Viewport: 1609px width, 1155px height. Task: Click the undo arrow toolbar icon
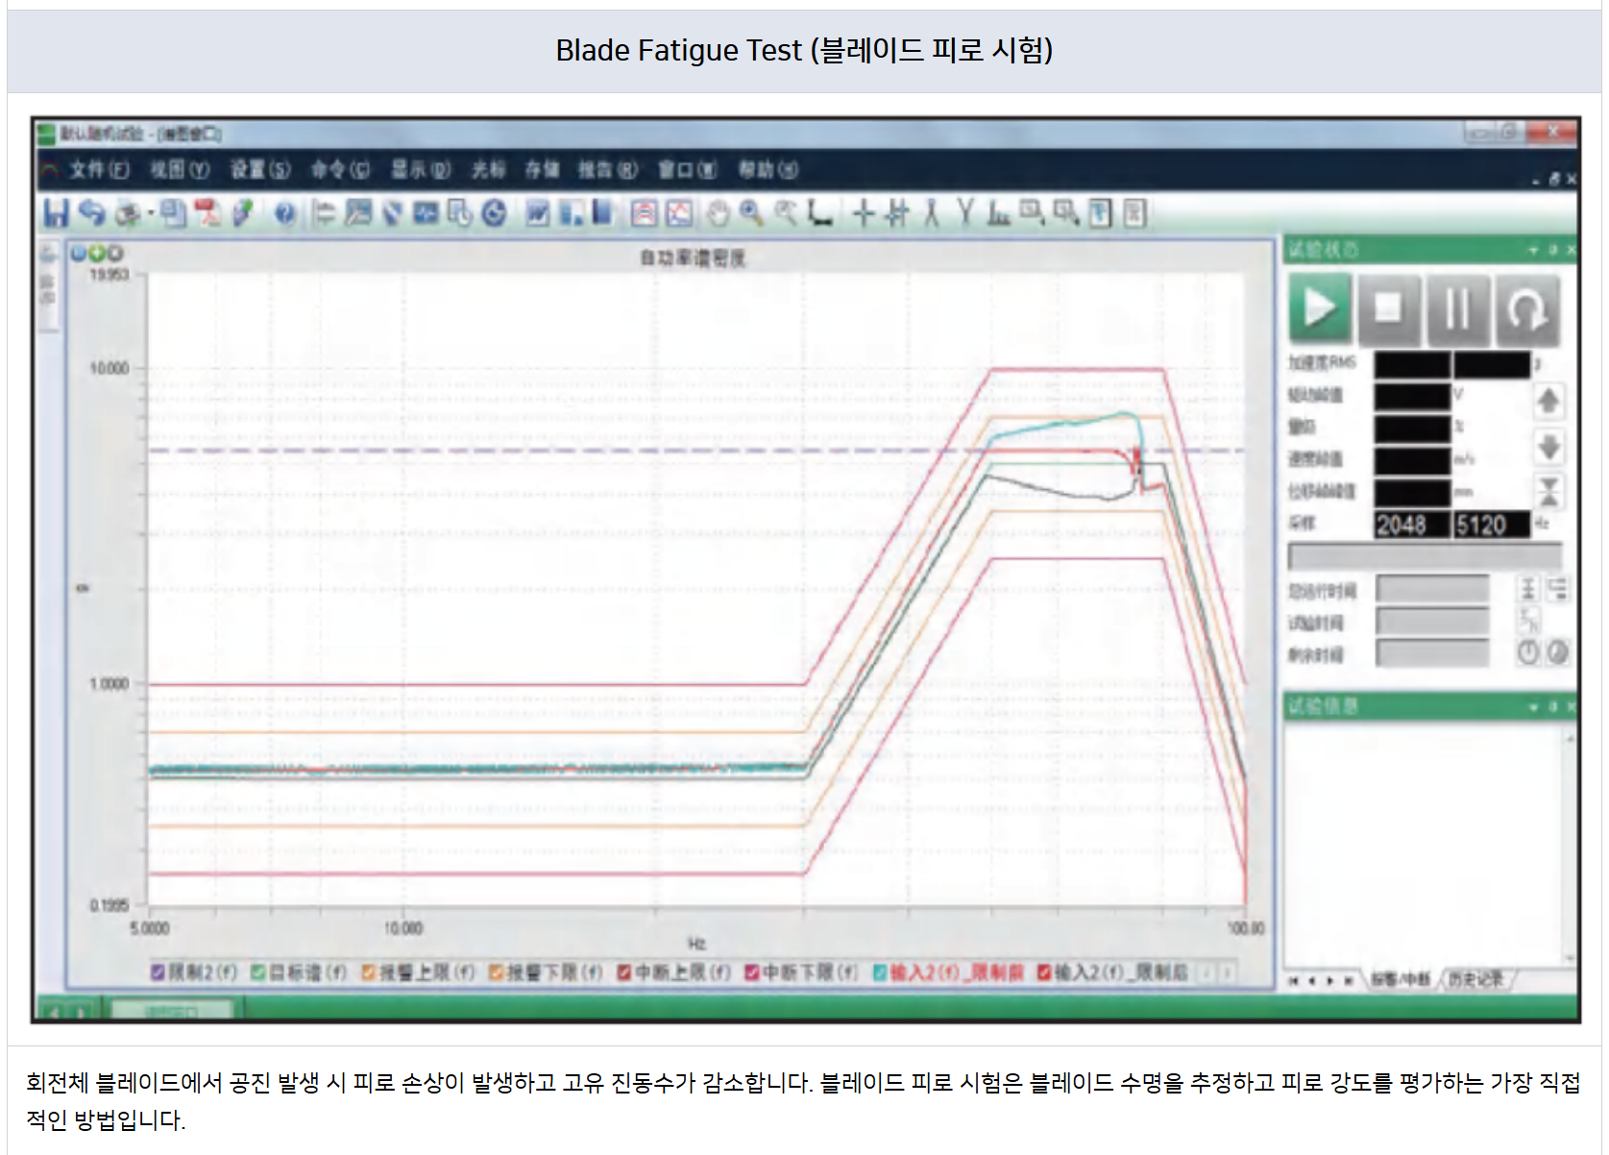click(x=91, y=213)
